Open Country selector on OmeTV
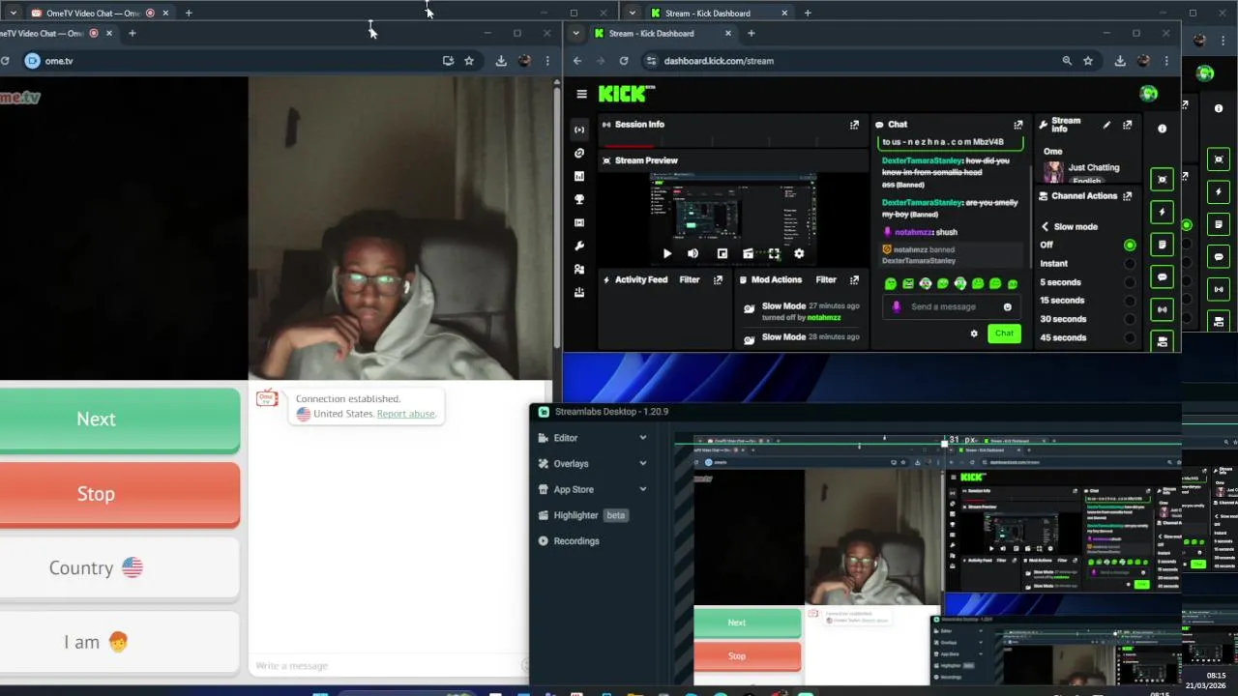The image size is (1238, 696). (96, 568)
